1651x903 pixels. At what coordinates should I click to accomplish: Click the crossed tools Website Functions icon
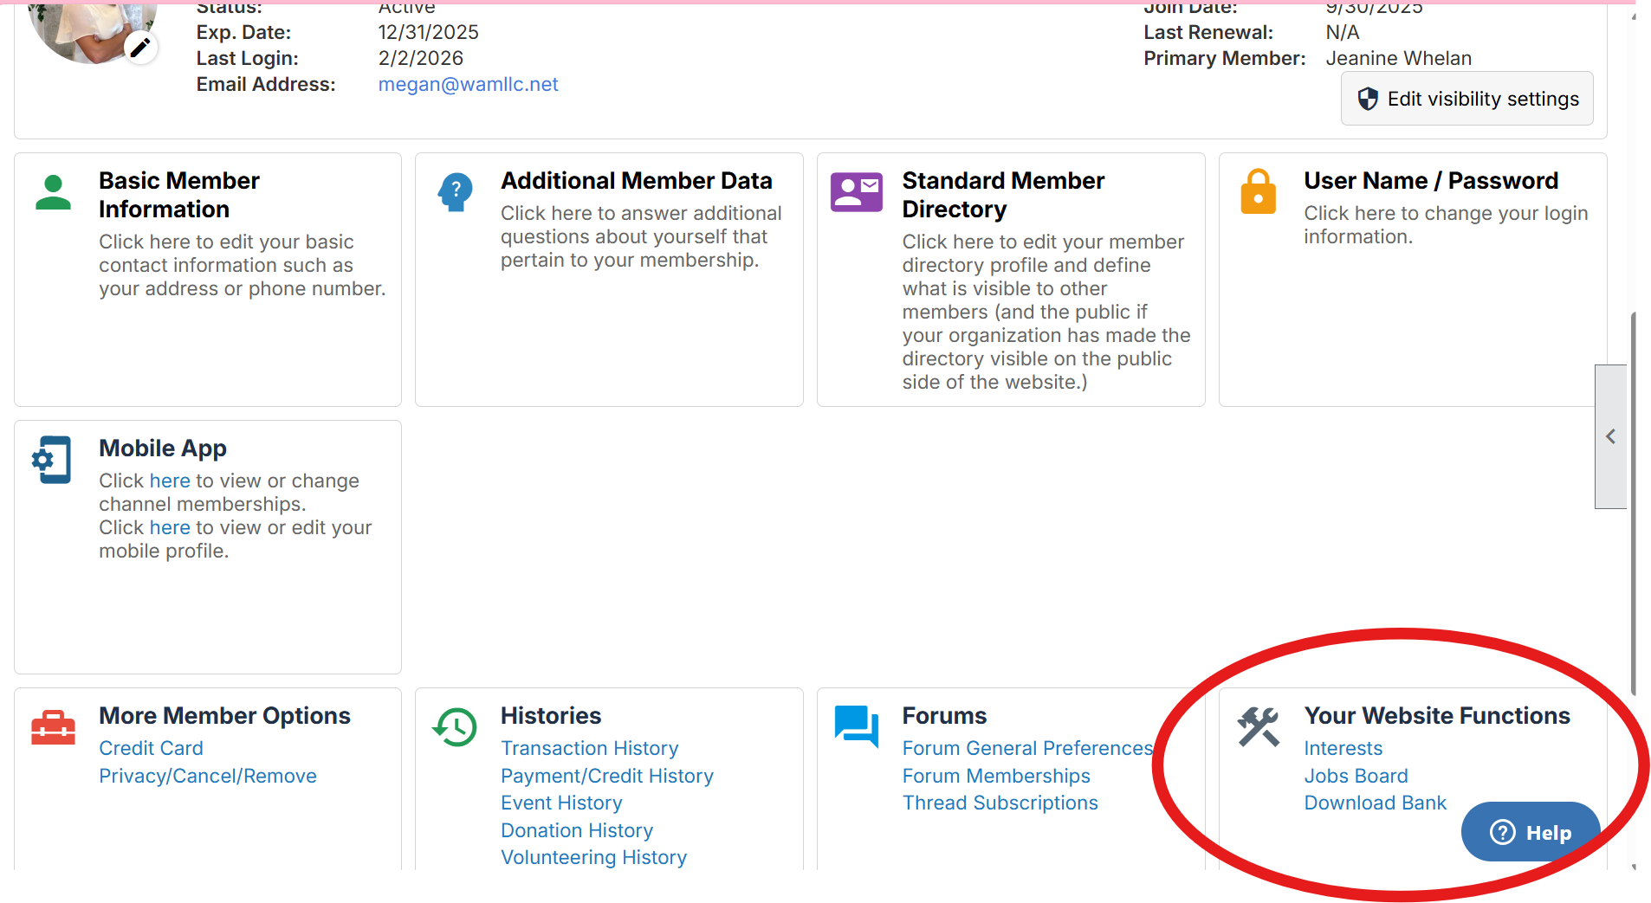[x=1258, y=726]
